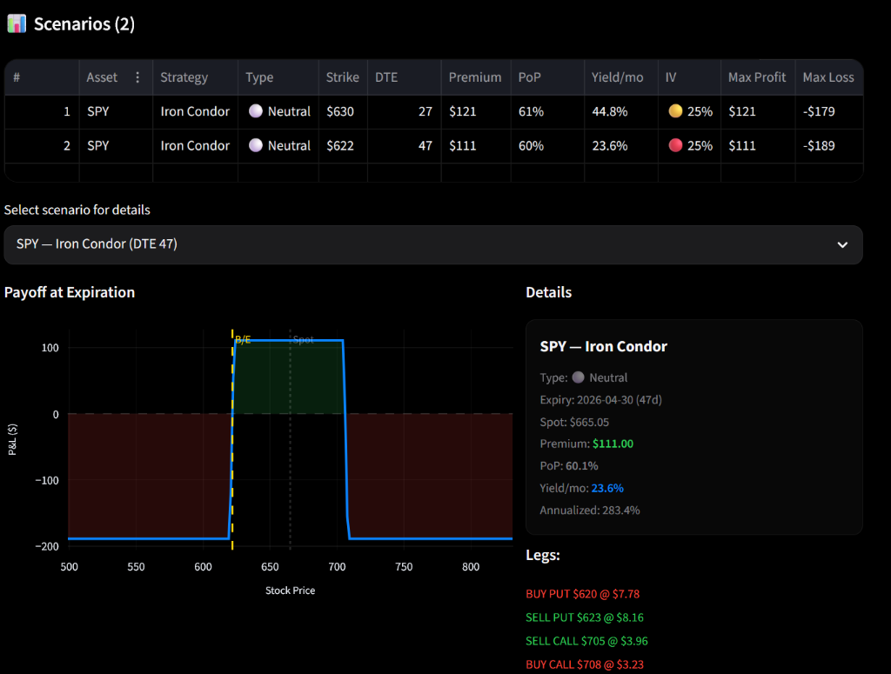891x674 pixels.
Task: Click the yellow B/E marker on payoff chart
Action: (243, 339)
